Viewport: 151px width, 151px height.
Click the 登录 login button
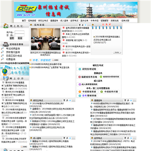(12, 38)
